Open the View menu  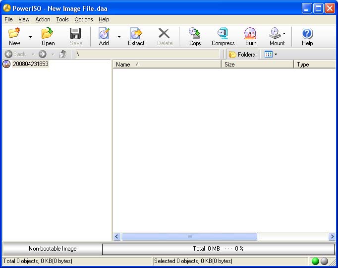[24, 19]
